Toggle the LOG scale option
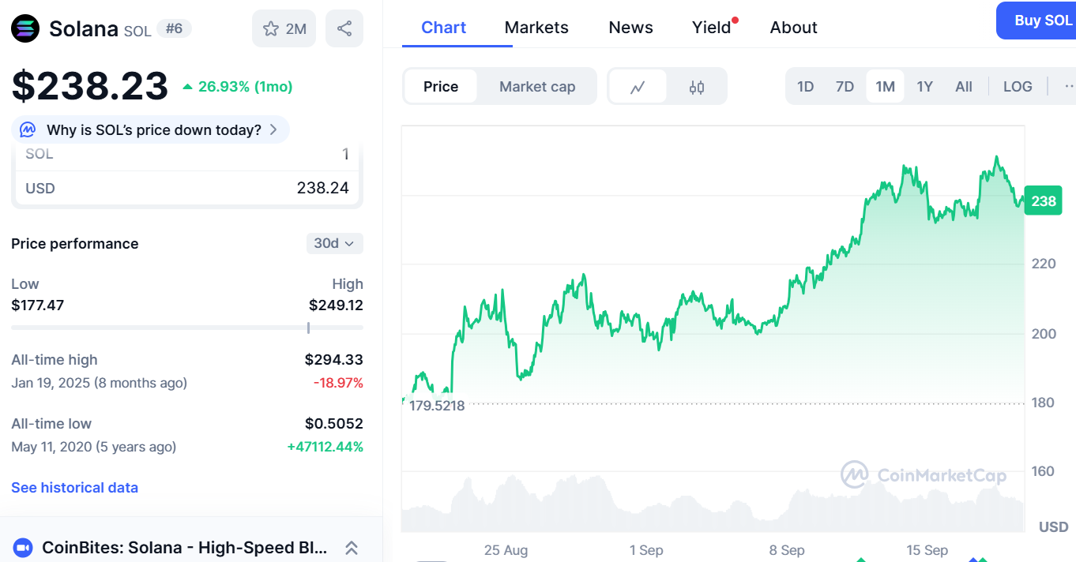Screen dimensions: 1076x562 tap(1018, 86)
